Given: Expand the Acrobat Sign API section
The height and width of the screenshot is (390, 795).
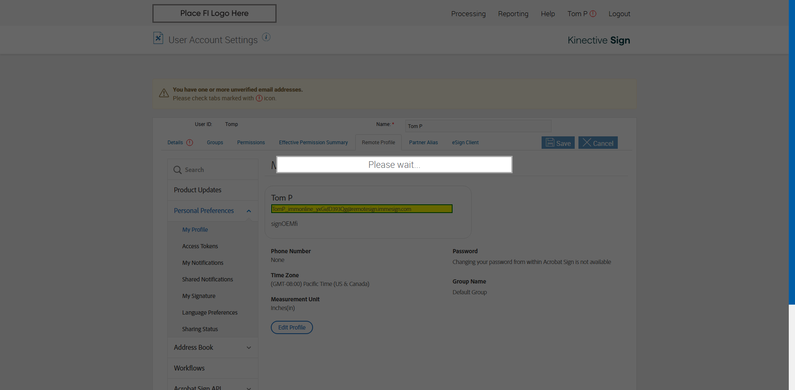Looking at the screenshot, I should tap(249, 388).
